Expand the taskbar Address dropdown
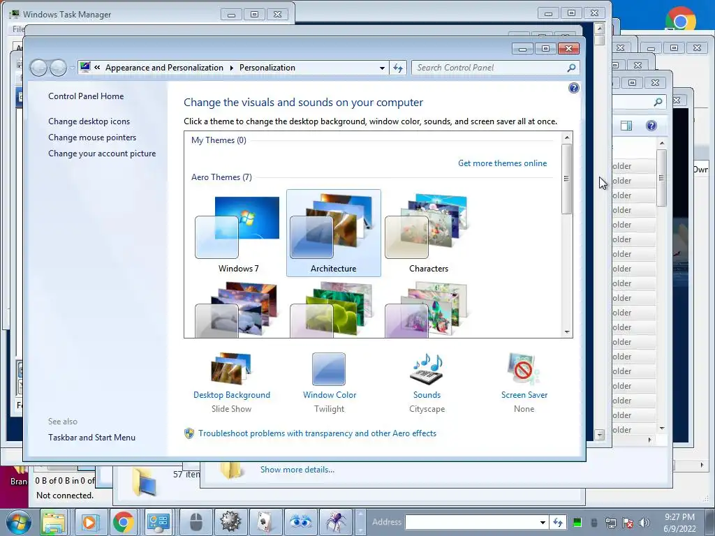 543,522
